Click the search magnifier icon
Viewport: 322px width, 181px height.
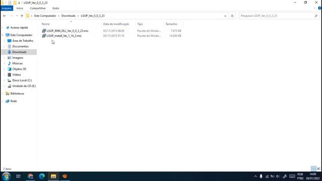click(x=316, y=16)
